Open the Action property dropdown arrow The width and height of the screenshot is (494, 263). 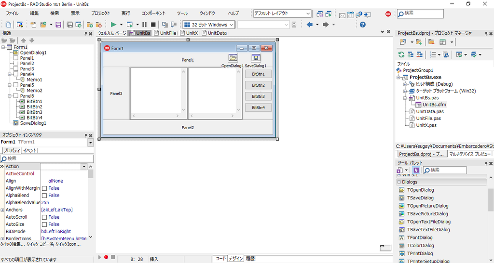point(84,166)
